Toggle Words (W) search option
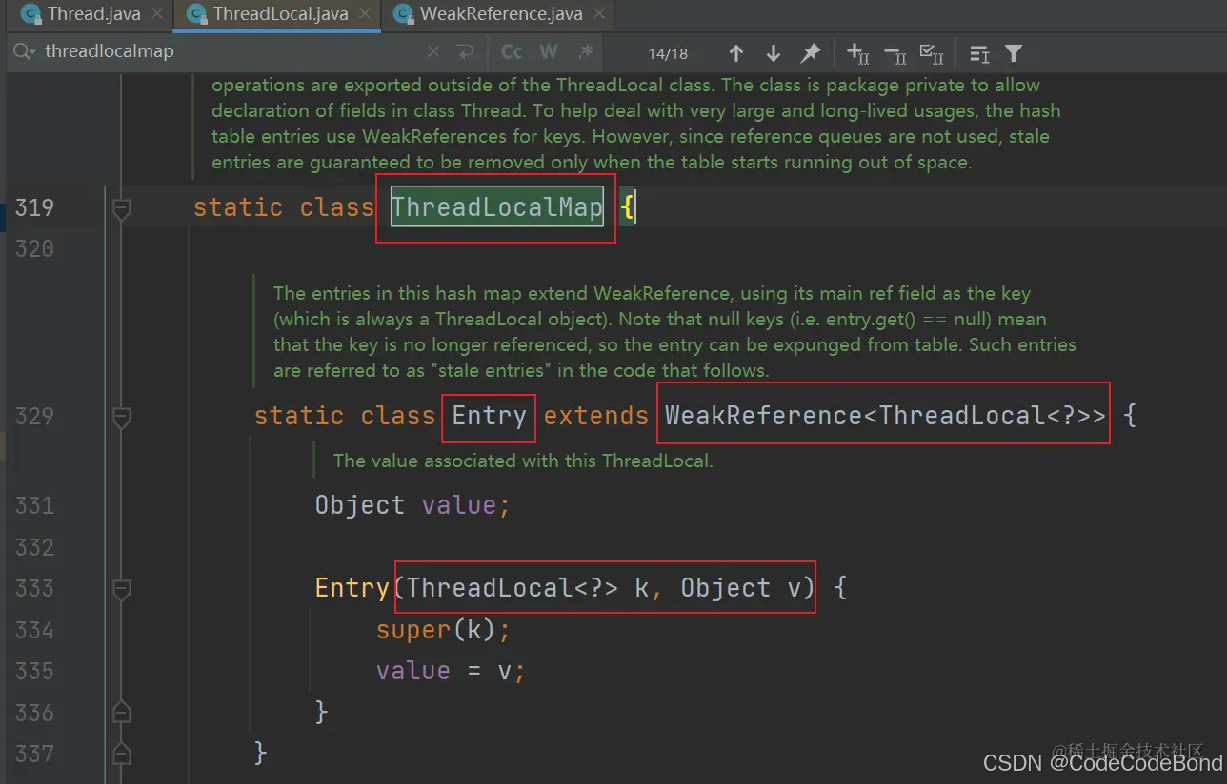 click(549, 52)
